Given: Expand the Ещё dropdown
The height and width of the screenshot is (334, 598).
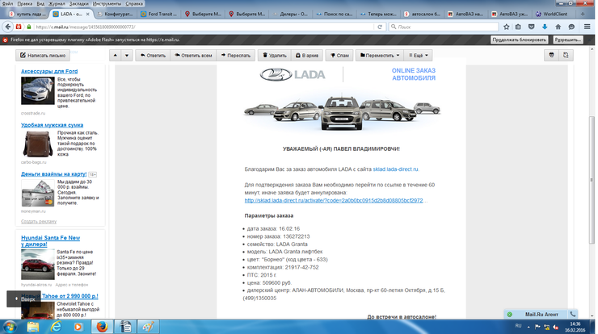Looking at the screenshot, I should point(419,55).
